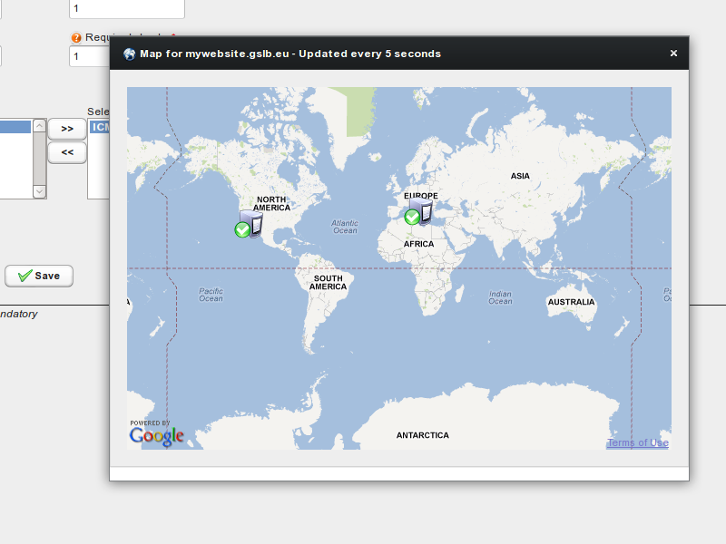
Task: Click the second input field containing 1
Action: [x=90, y=56]
